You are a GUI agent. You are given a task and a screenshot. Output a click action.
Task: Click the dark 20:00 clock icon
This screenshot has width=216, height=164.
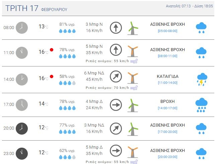click(x=22, y=128)
